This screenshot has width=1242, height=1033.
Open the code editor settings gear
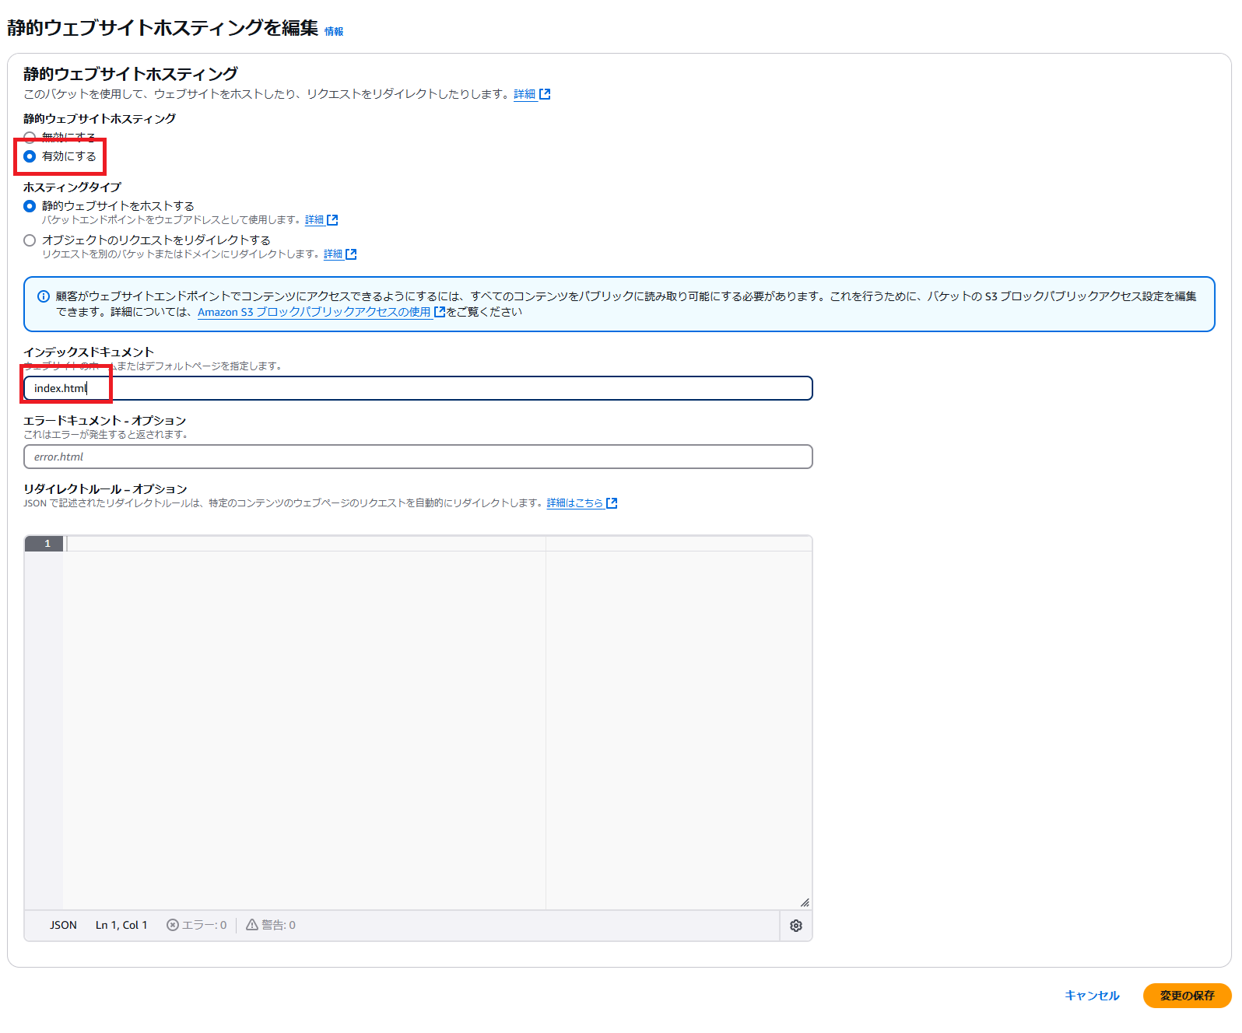pyautogui.click(x=795, y=926)
